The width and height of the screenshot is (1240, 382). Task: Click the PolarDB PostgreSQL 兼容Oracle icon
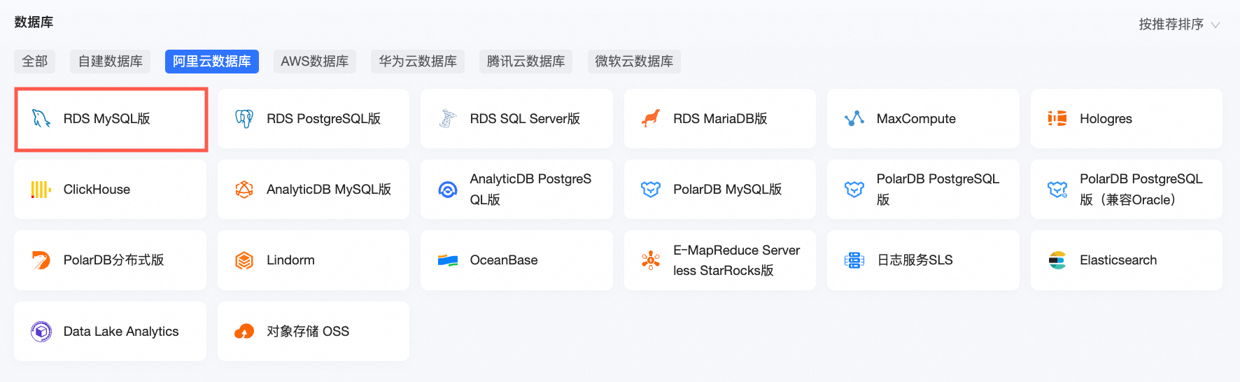click(x=1057, y=190)
